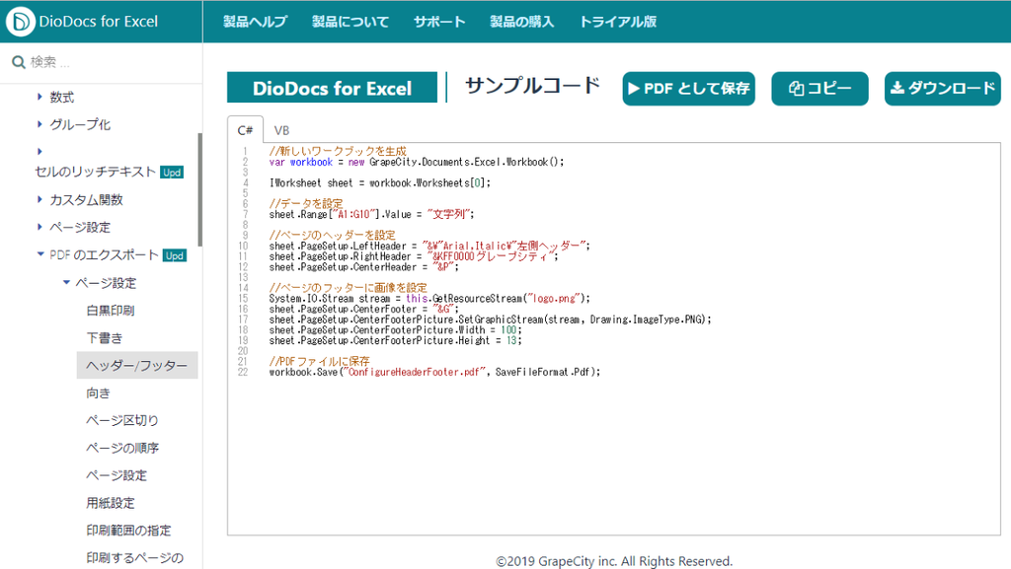Expand the セルのリッチテキスト node arrow

[x=39, y=151]
